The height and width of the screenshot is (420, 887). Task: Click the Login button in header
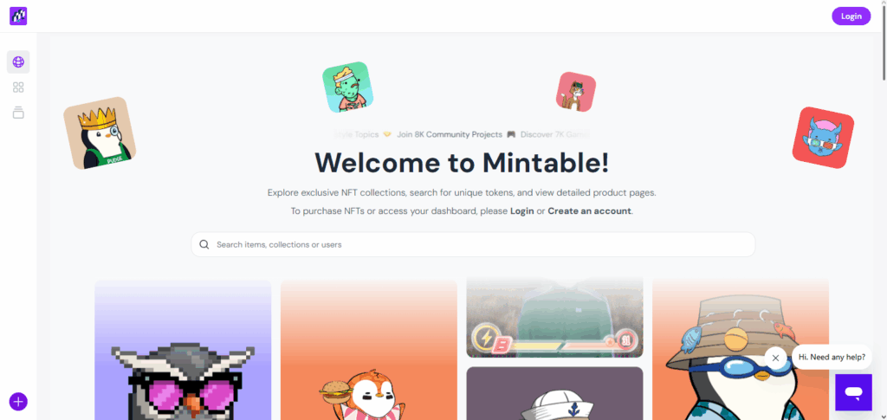tap(851, 16)
